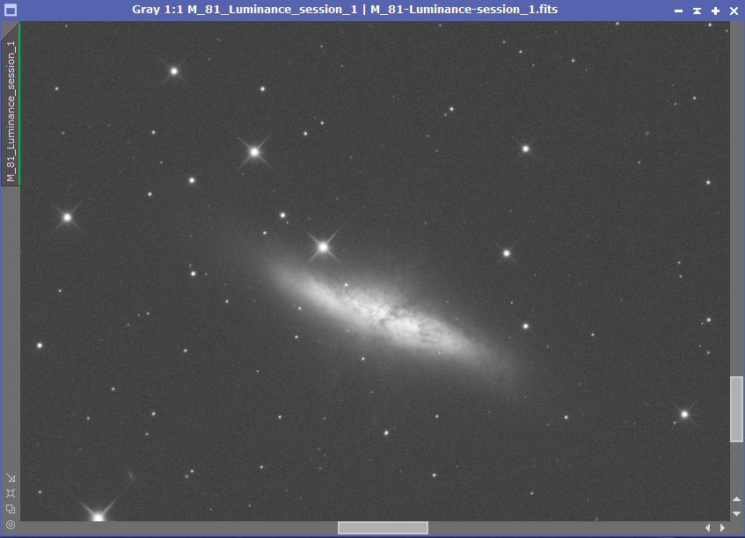Click the horizontal scrollbar thumb
This screenshot has height=538, width=745.
[x=383, y=527]
